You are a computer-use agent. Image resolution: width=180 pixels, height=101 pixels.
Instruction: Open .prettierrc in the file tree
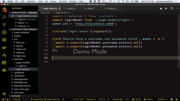click(19, 76)
